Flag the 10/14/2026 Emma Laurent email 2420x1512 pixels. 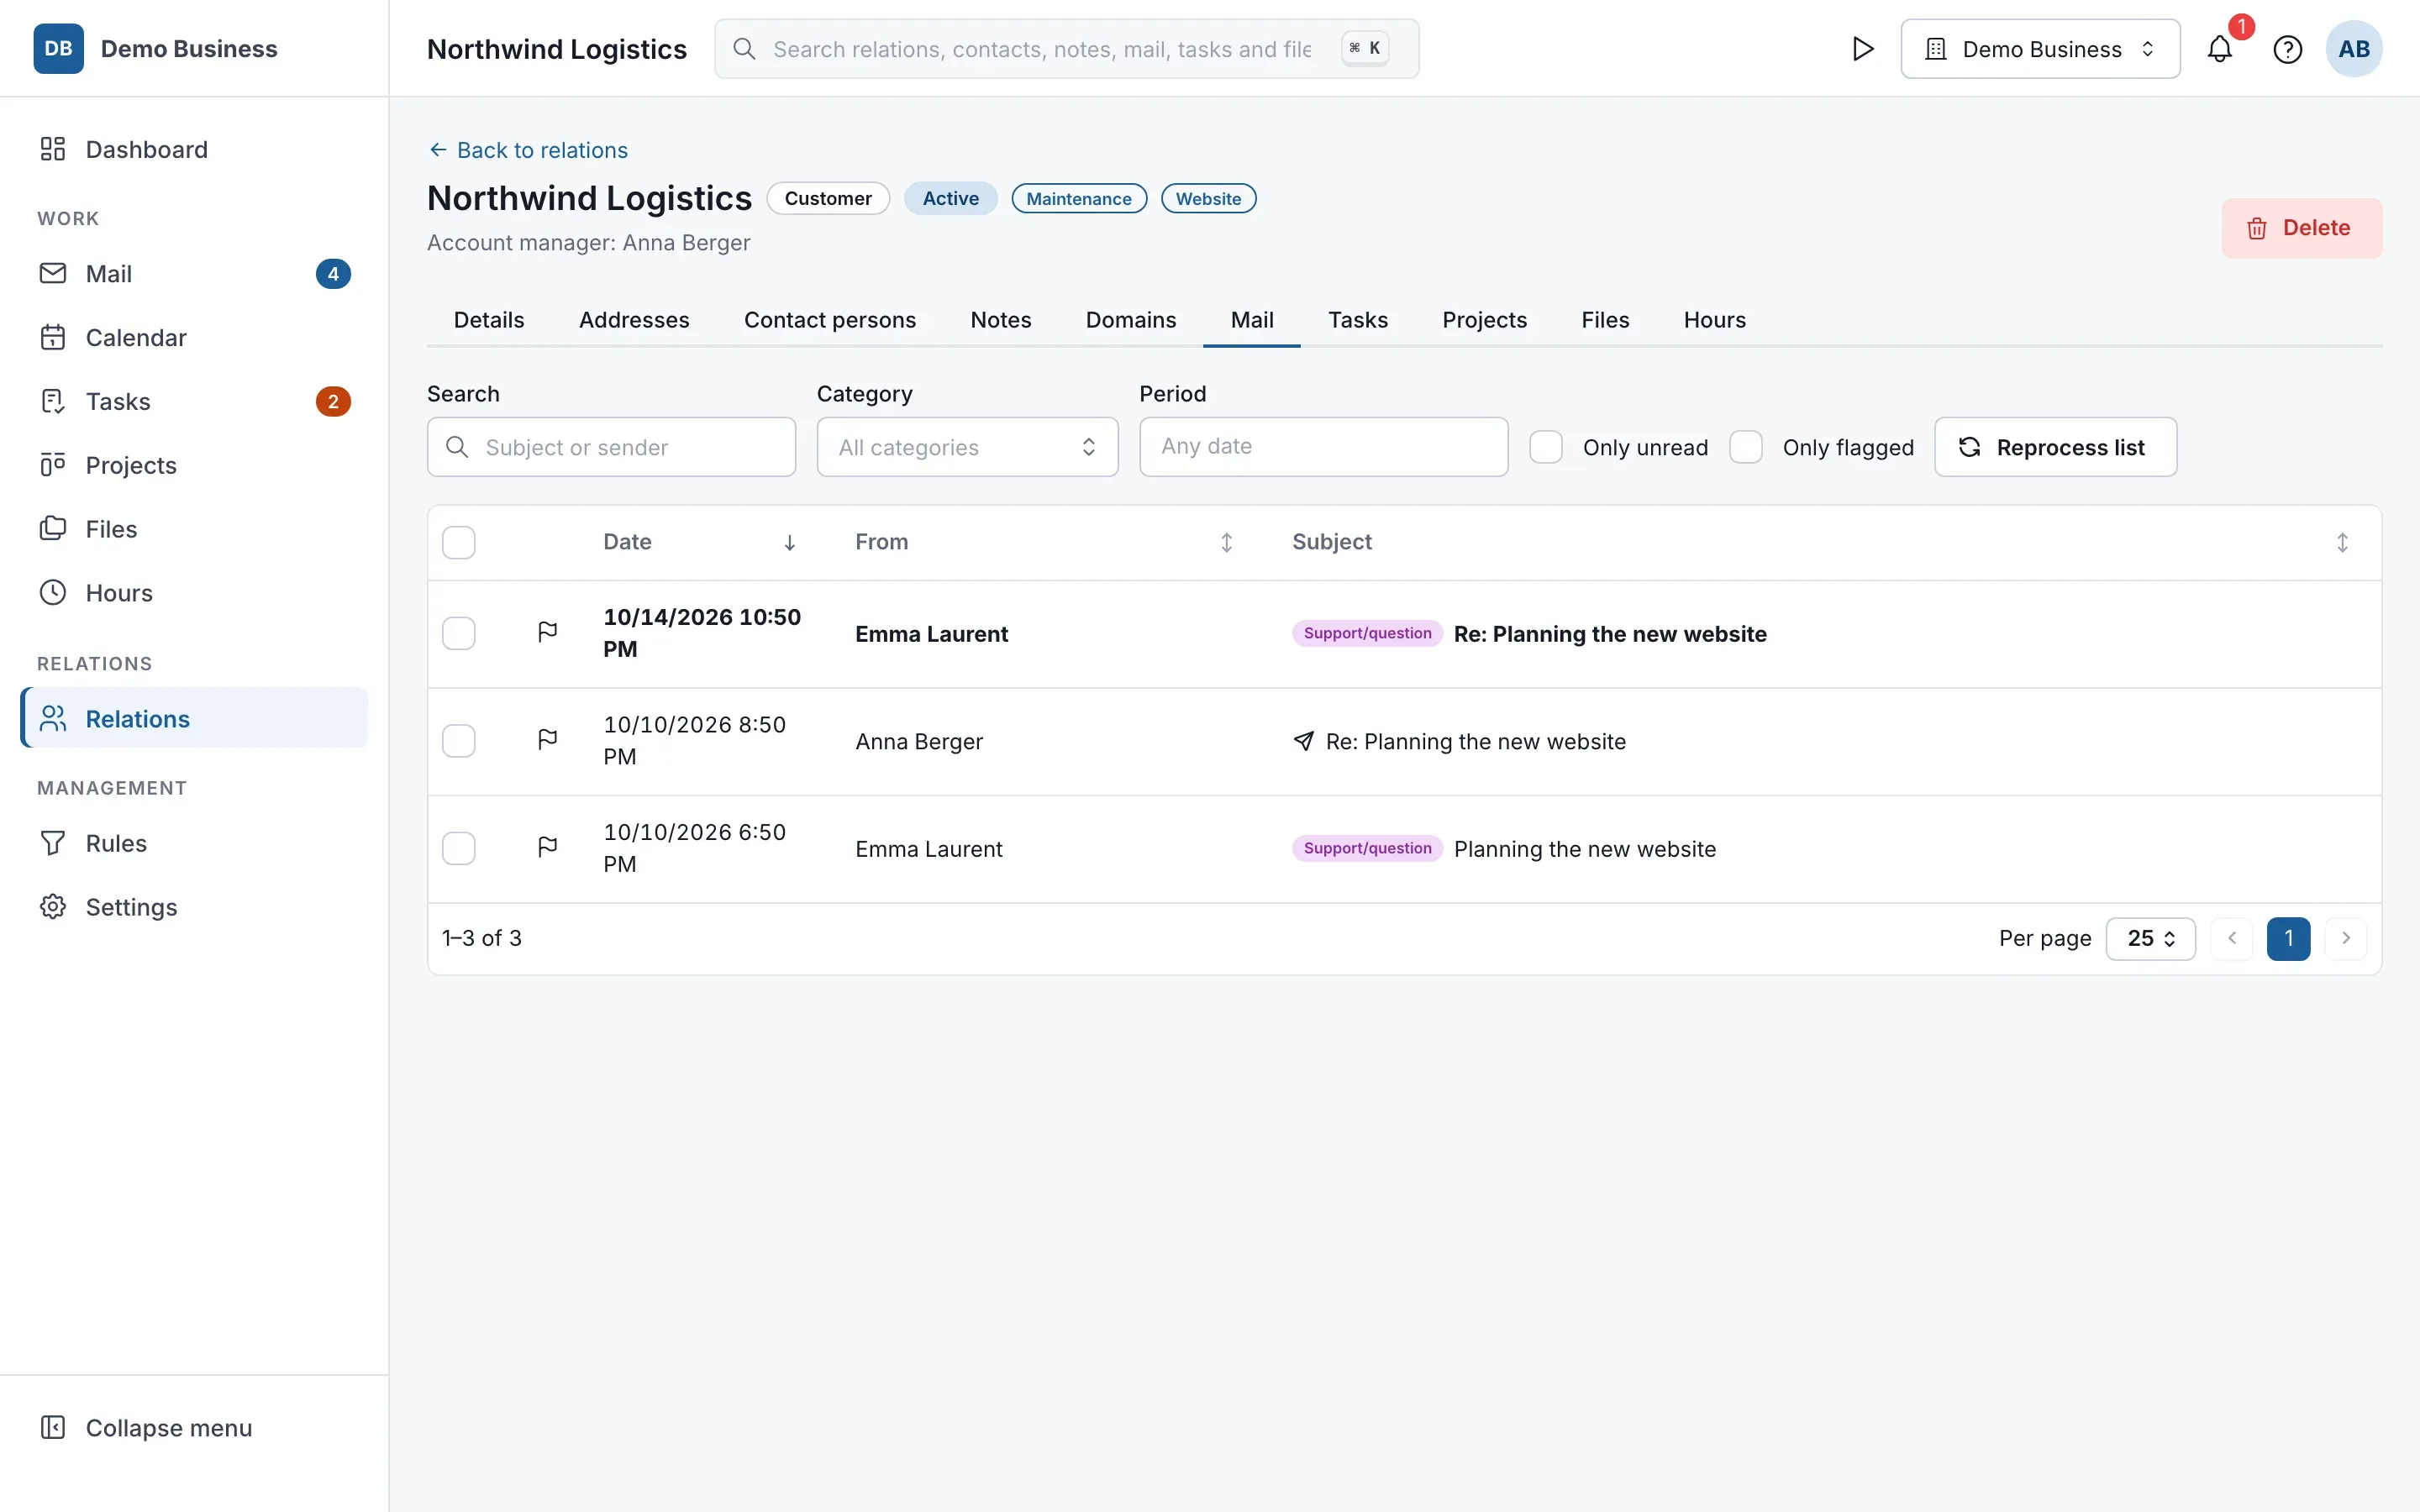pos(547,632)
